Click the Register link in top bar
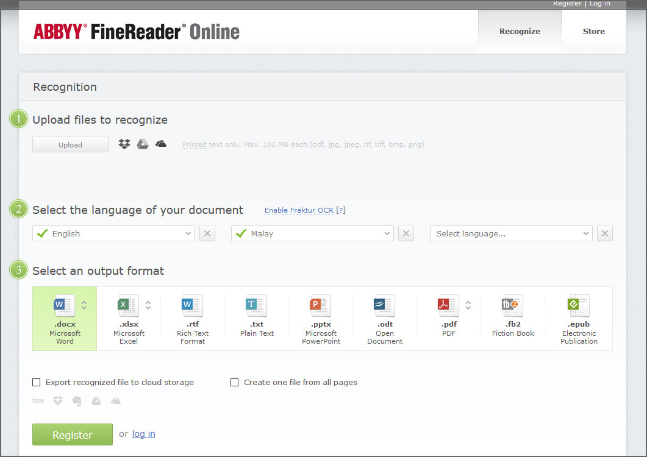 tap(567, 3)
